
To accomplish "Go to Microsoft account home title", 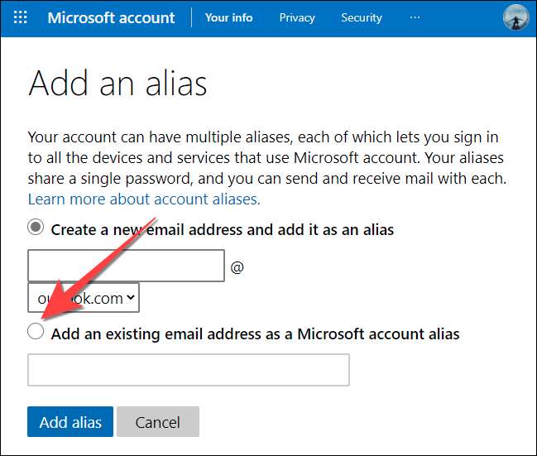I will pos(112,17).
